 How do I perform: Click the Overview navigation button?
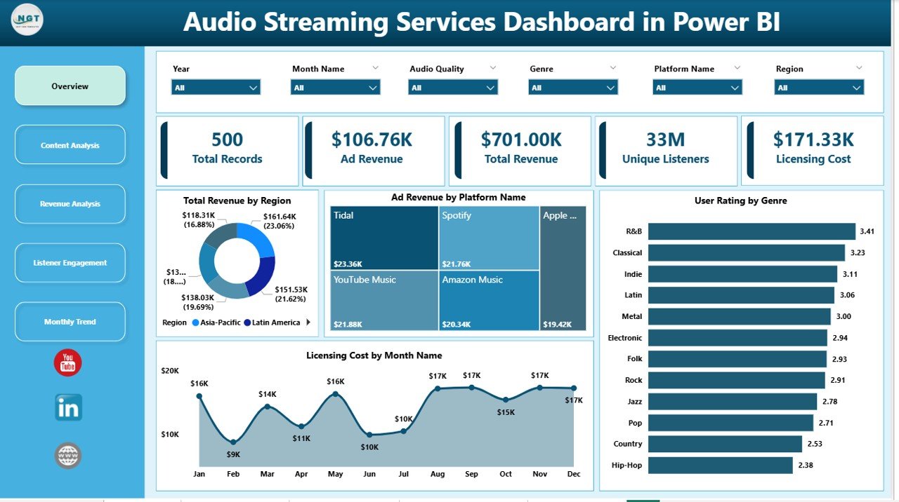coord(70,85)
